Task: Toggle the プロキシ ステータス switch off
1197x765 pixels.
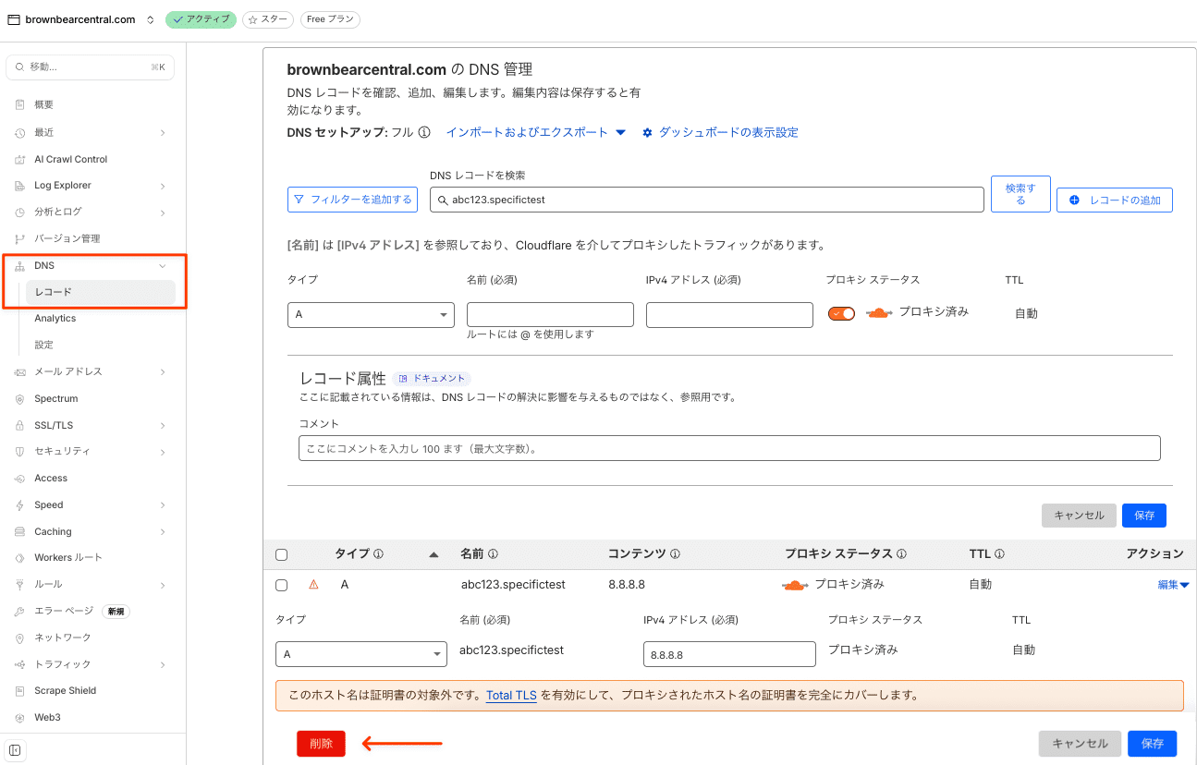Action: (x=840, y=313)
